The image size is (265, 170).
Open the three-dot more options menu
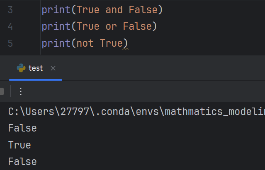(21, 91)
